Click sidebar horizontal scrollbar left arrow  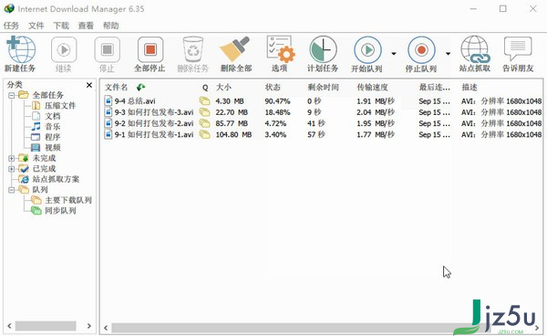click(9, 326)
